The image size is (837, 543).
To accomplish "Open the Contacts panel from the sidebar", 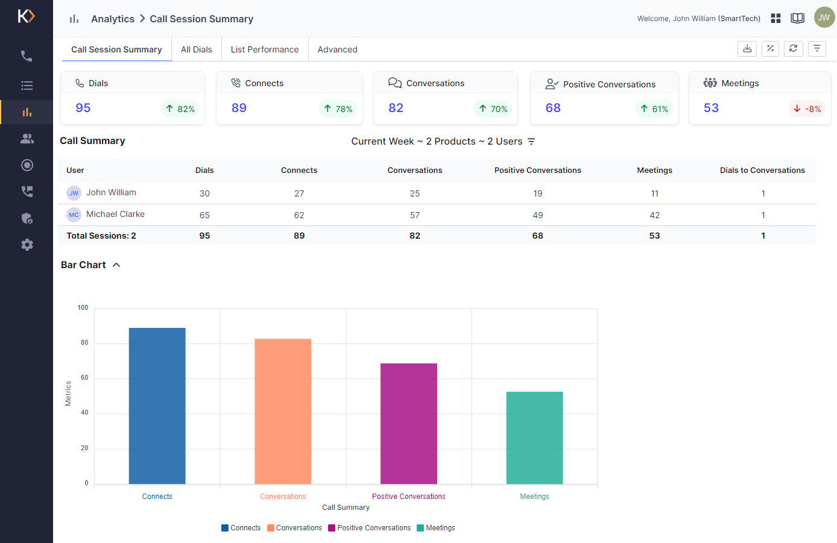I will click(27, 138).
